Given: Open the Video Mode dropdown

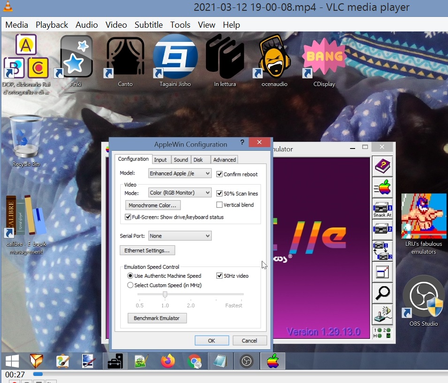Looking at the screenshot, I should coord(180,193).
